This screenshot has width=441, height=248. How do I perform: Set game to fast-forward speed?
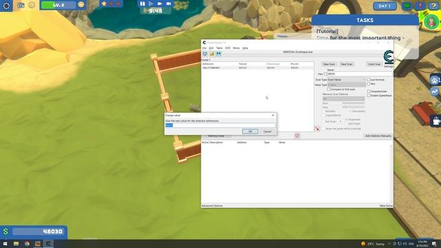pyautogui.click(x=159, y=3)
